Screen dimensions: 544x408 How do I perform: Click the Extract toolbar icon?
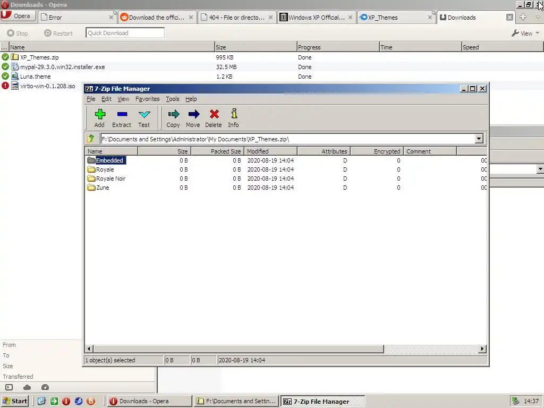pos(122,118)
